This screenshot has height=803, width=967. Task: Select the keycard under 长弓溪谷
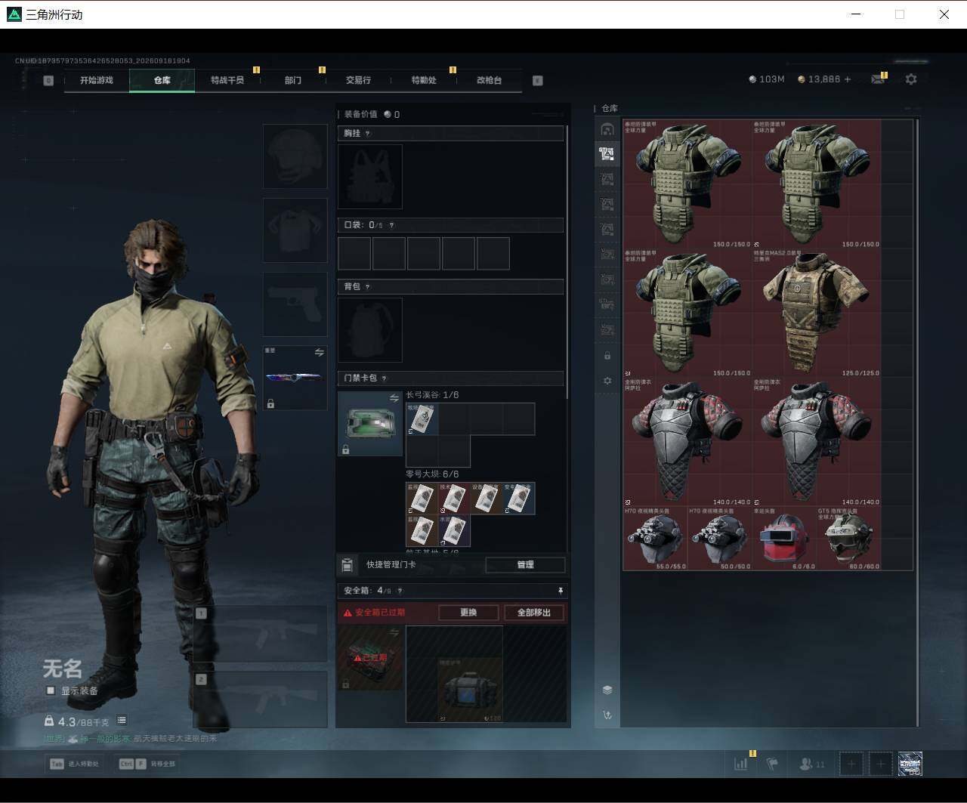(x=422, y=419)
